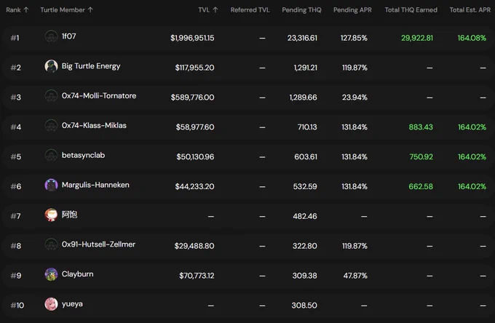Select member name betasynclab
This screenshot has width=495, height=323.
(83, 155)
